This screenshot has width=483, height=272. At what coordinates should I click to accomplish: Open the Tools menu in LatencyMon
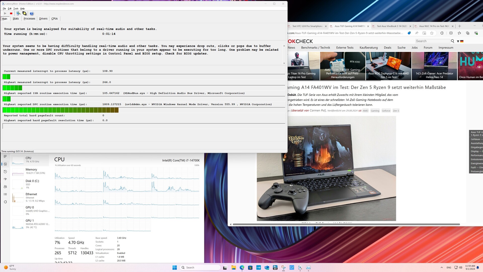point(16,9)
